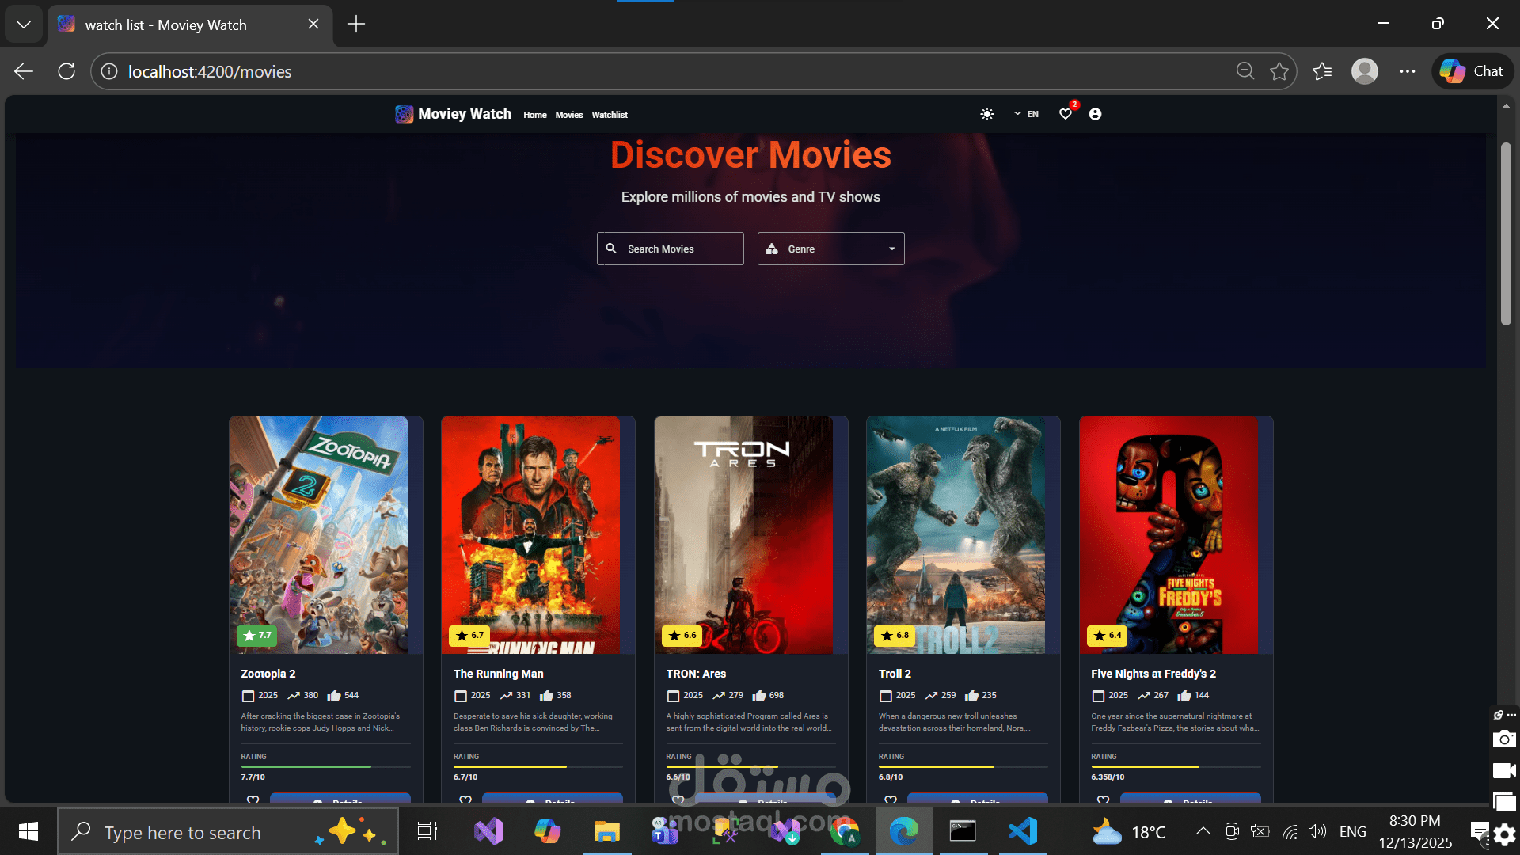Click the Genre category shapes icon
This screenshot has height=855, width=1520.
(772, 249)
